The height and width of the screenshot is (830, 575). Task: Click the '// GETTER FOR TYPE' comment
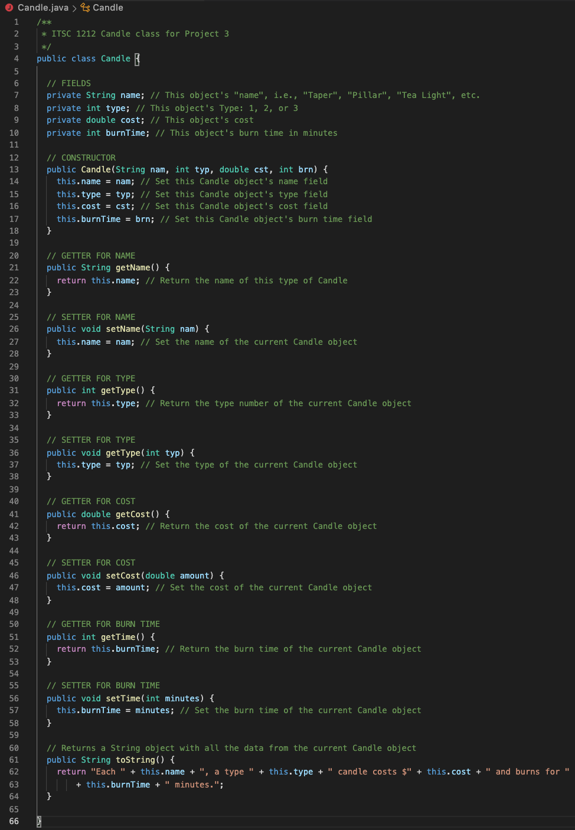[x=91, y=378]
